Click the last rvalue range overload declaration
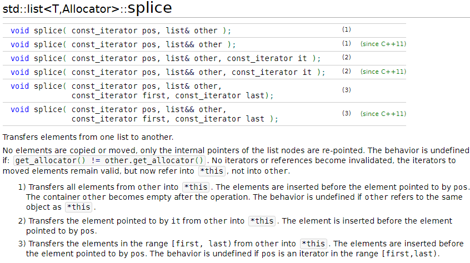 point(144,114)
